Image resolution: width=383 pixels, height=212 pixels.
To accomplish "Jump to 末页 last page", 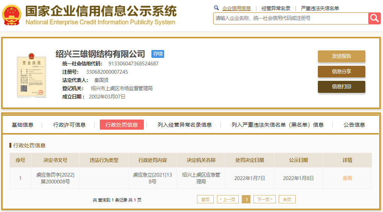I will tap(287, 199).
